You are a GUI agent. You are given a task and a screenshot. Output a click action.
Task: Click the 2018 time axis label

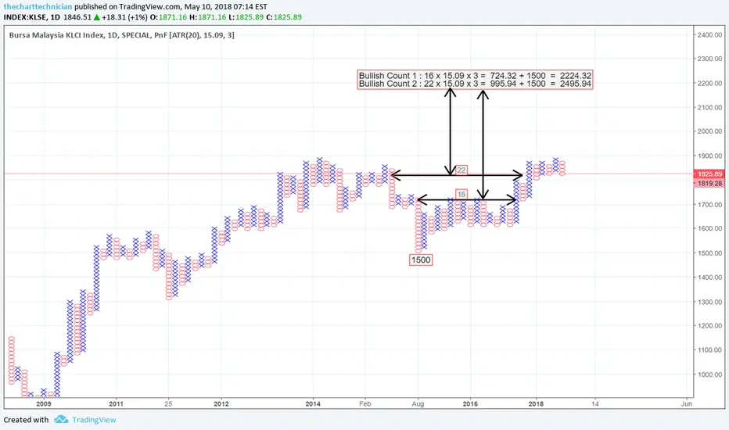click(x=536, y=404)
